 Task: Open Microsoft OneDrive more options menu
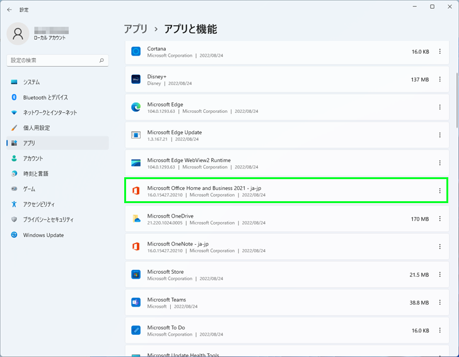[x=439, y=219]
